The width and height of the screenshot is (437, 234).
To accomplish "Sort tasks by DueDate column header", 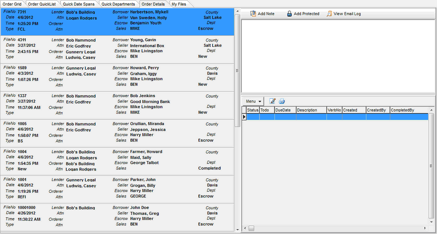I will [282, 110].
